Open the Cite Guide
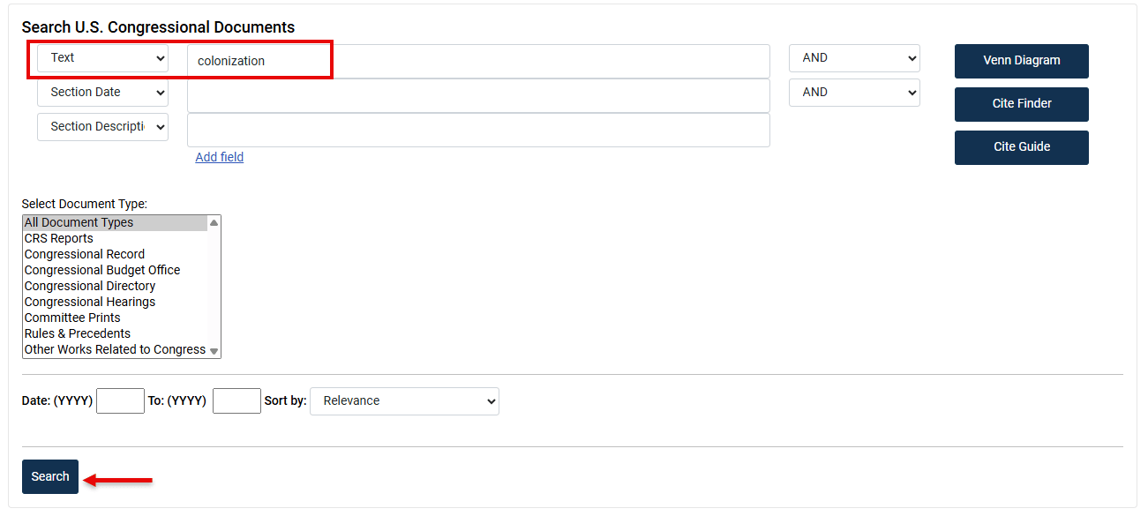1148x516 pixels. (x=1022, y=147)
